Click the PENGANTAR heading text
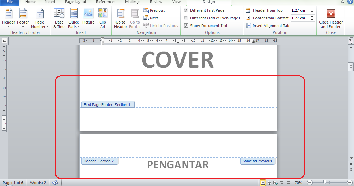This screenshot has width=354, height=186. (178, 165)
